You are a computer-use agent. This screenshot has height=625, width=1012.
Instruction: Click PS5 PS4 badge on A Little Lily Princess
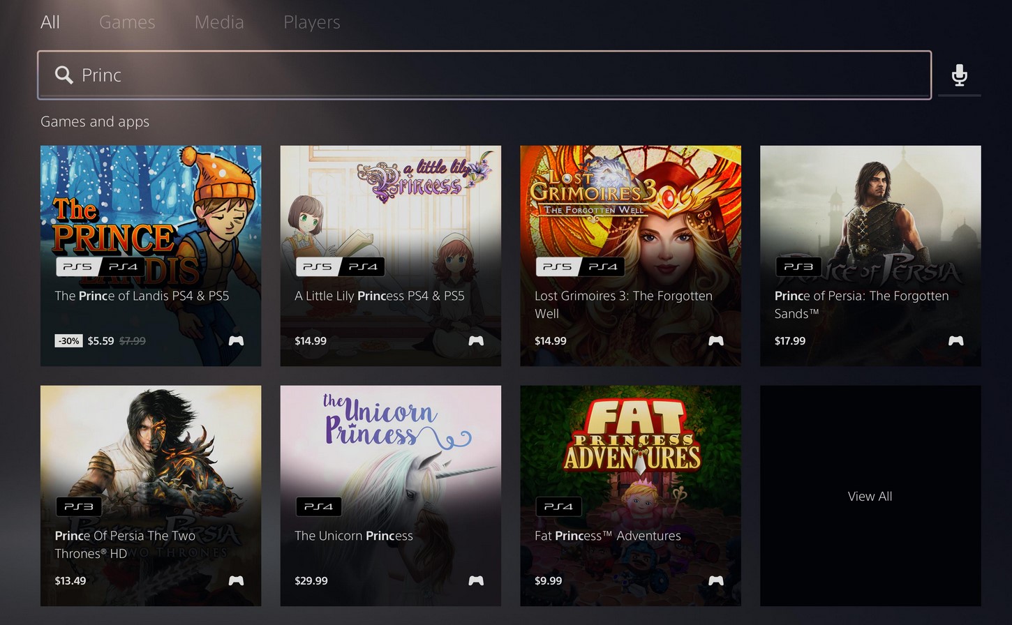pyautogui.click(x=340, y=266)
